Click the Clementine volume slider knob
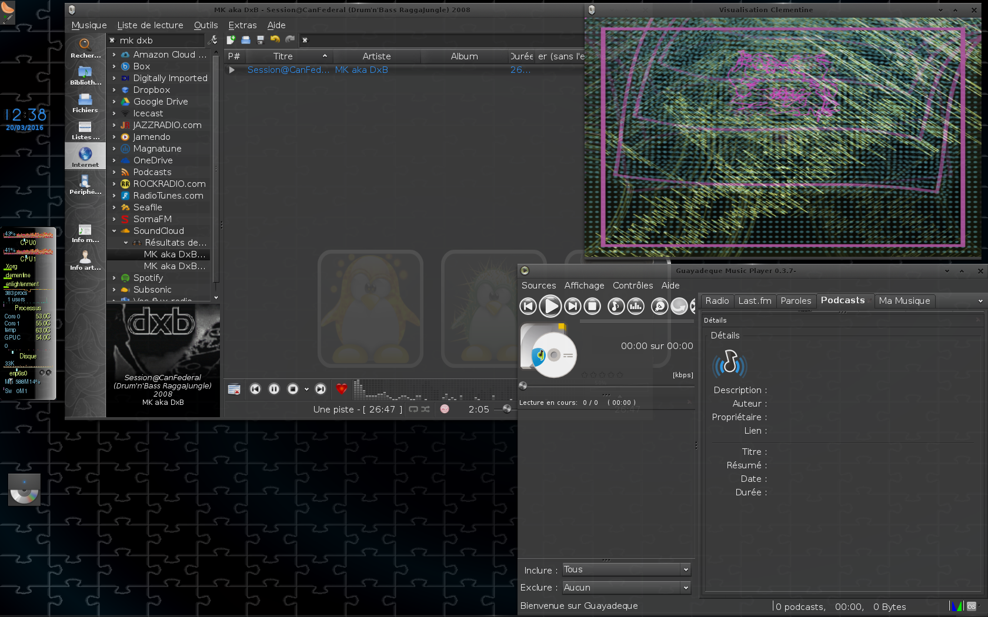 [x=507, y=409]
